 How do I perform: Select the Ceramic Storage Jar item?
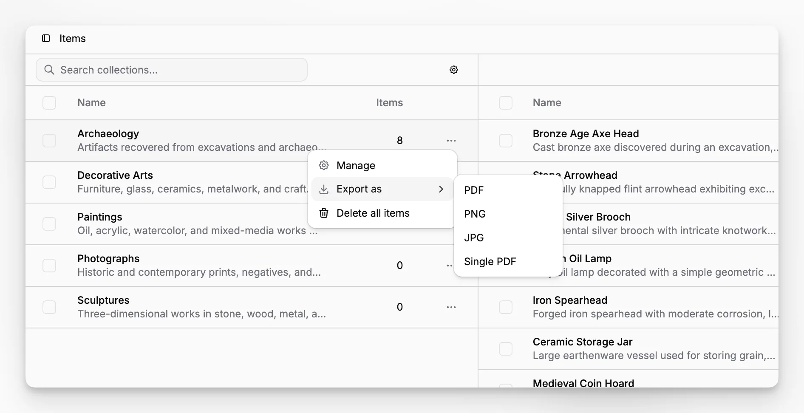click(583, 342)
